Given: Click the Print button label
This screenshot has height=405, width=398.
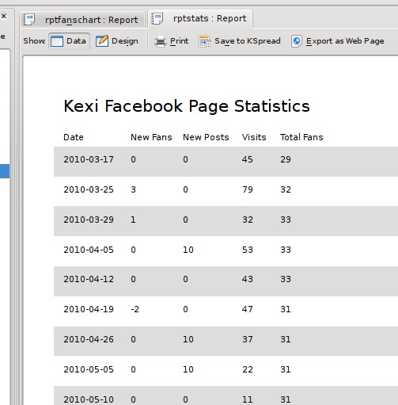Looking at the screenshot, I should pyautogui.click(x=180, y=41).
